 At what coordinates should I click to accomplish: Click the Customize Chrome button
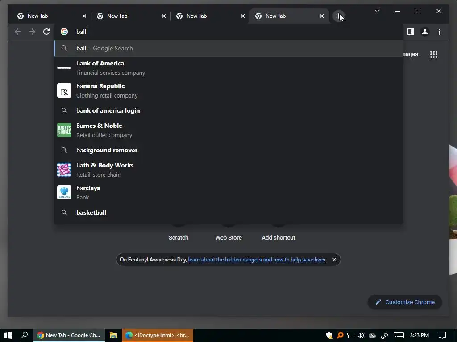[405, 302]
